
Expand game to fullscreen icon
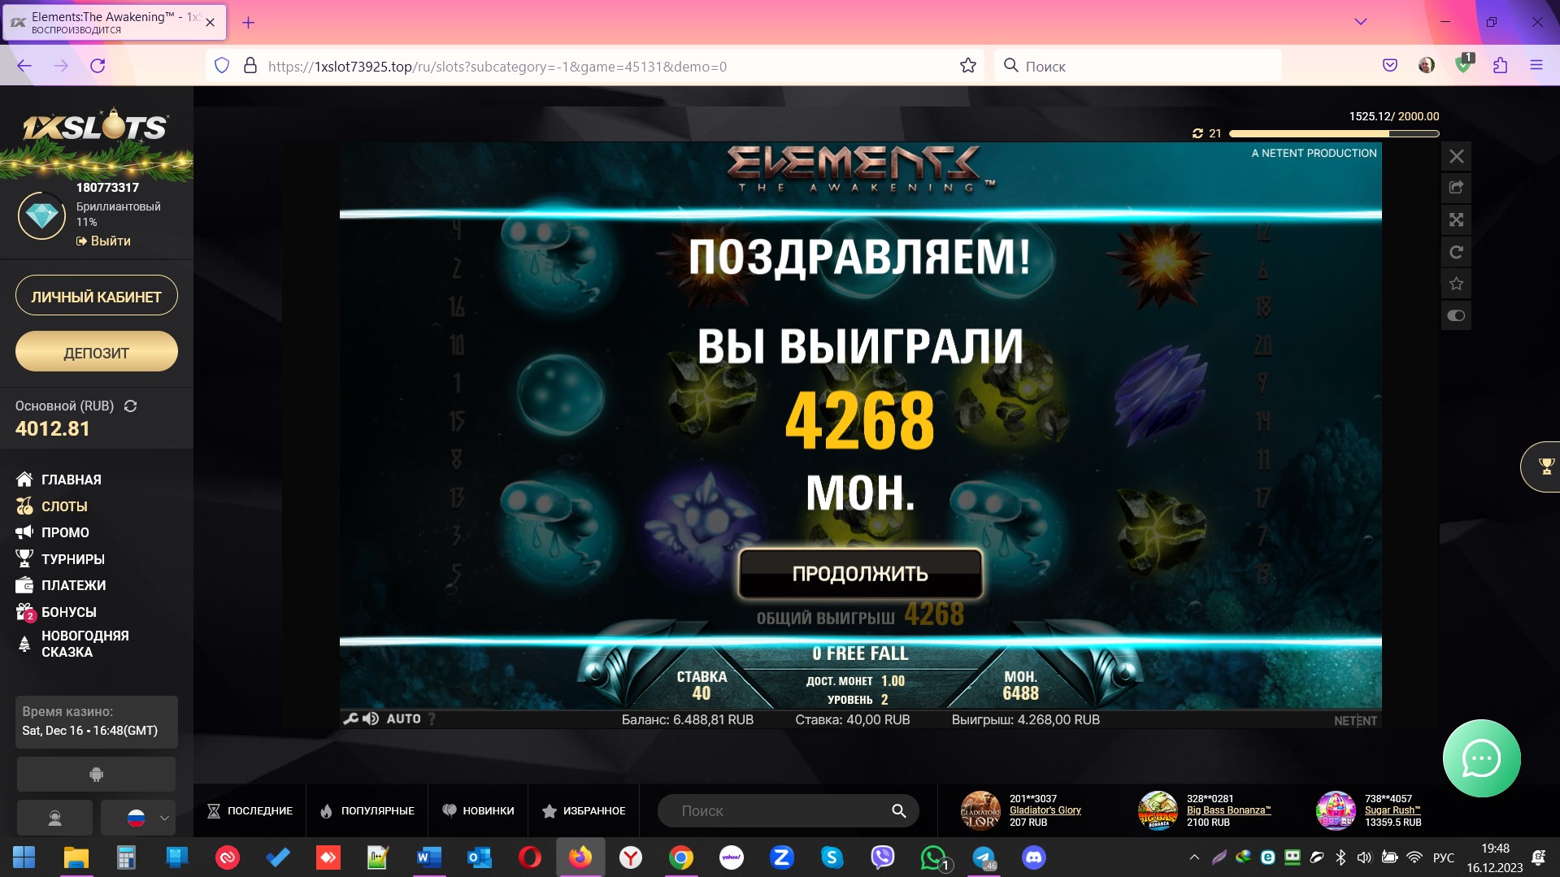point(1456,219)
